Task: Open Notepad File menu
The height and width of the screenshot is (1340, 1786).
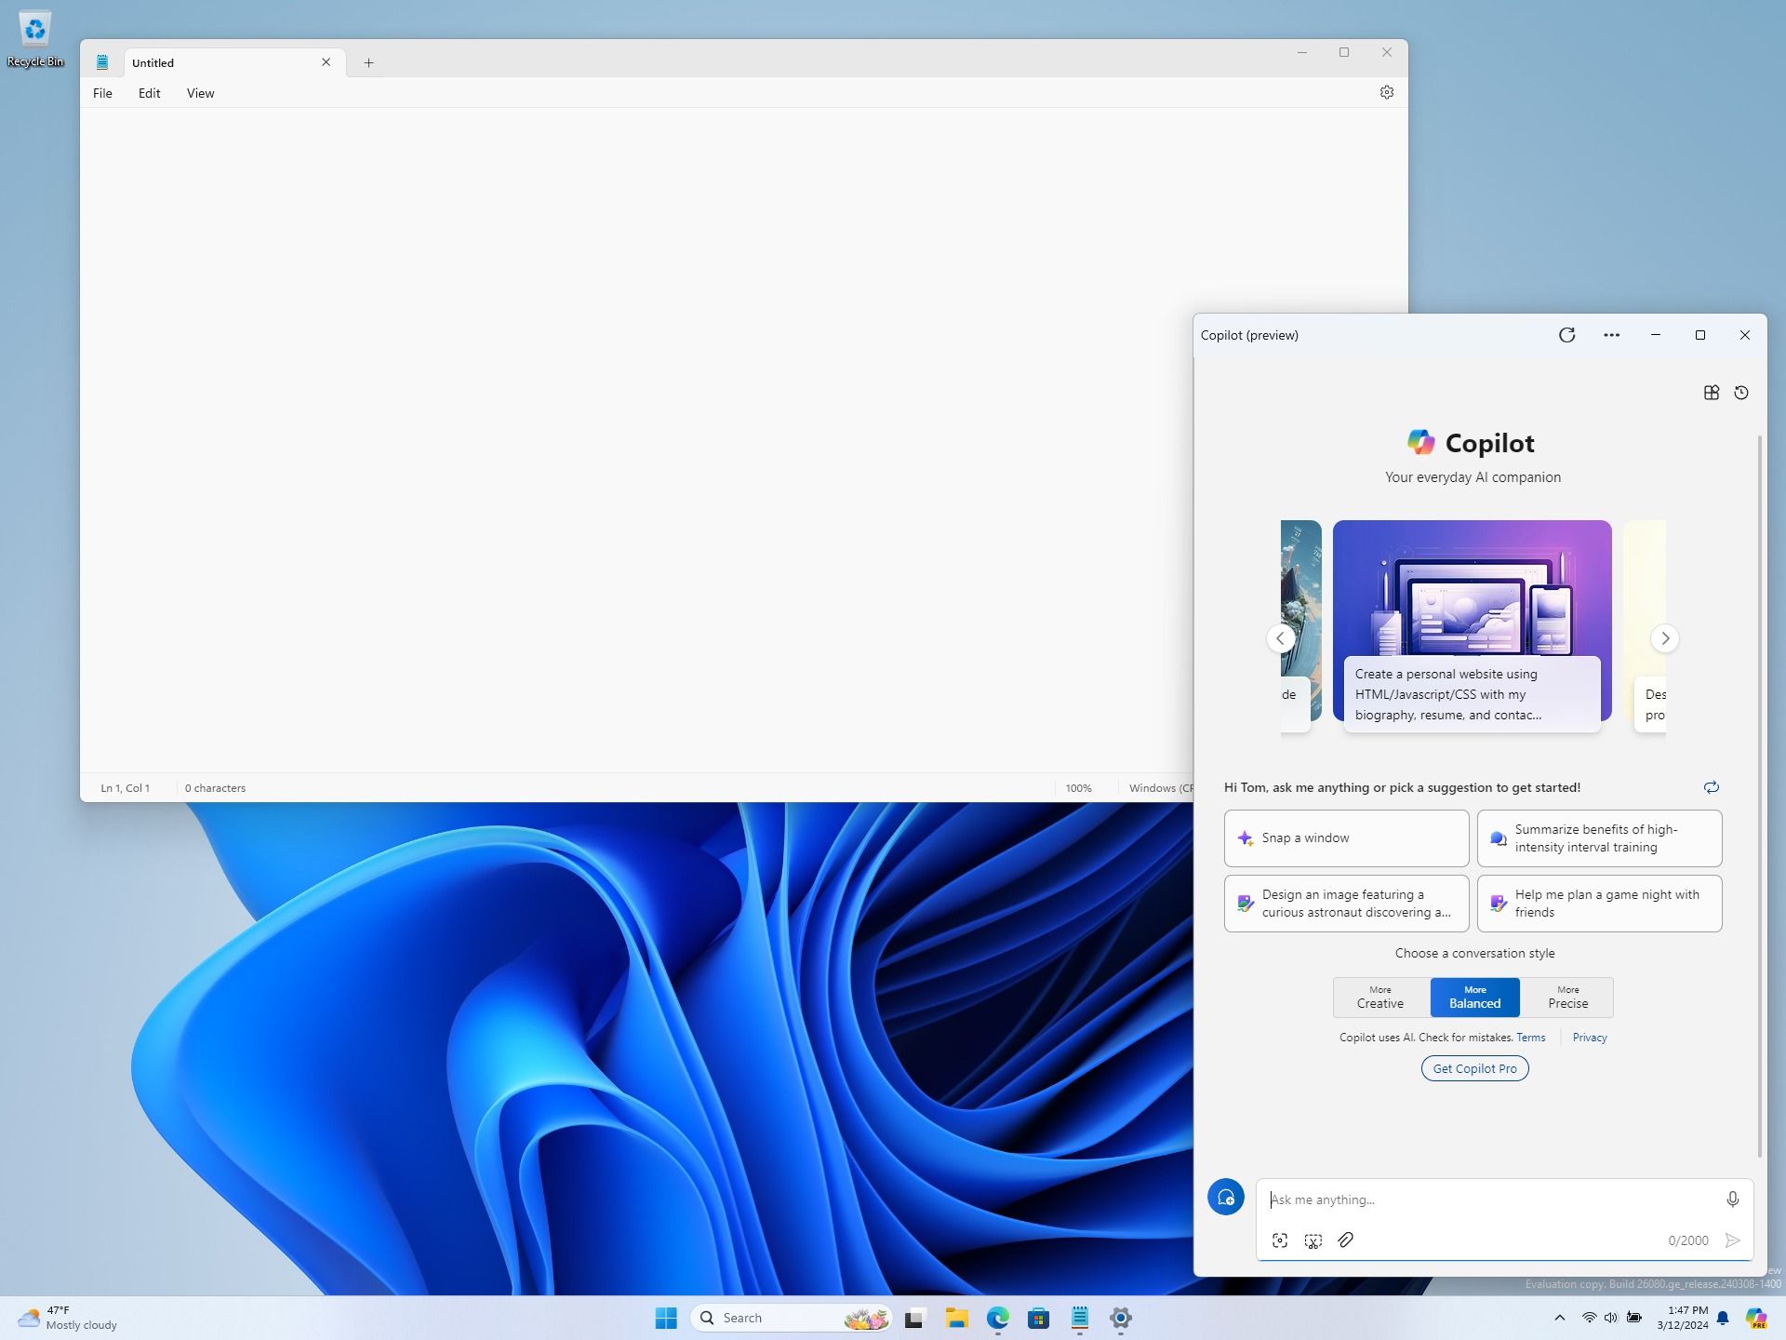Action: (x=102, y=93)
